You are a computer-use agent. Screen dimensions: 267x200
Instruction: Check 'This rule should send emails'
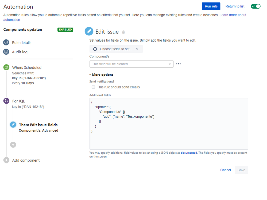pos(93,87)
